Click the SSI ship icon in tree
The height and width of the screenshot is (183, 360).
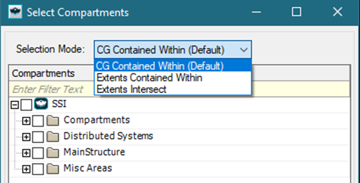tap(41, 104)
